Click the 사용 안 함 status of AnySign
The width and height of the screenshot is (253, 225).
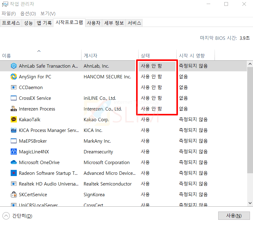pyautogui.click(x=151, y=77)
